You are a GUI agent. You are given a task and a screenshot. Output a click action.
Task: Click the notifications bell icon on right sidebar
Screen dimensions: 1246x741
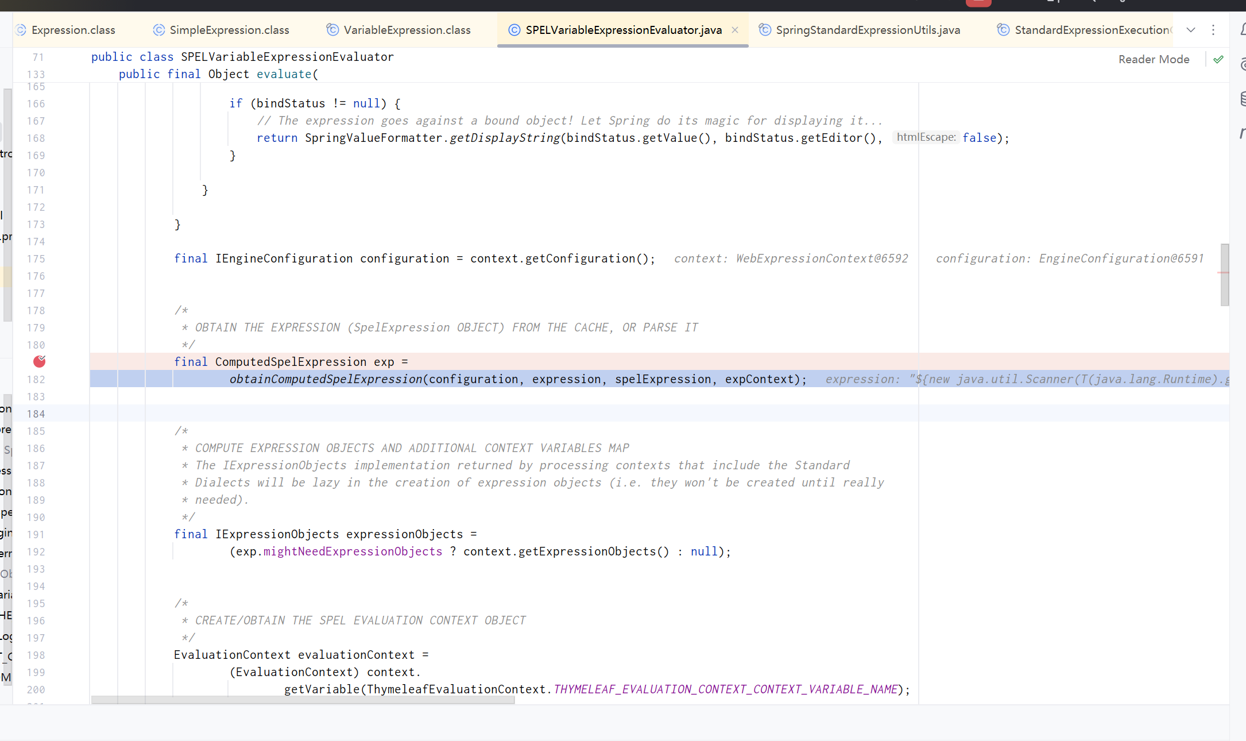point(1243,29)
